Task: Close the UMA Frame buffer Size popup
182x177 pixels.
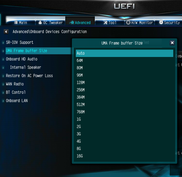Action: tap(172, 43)
